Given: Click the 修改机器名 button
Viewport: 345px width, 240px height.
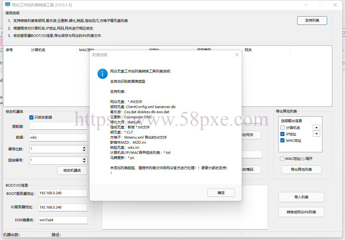Looking at the screenshot, I should pyautogui.click(x=72, y=170).
